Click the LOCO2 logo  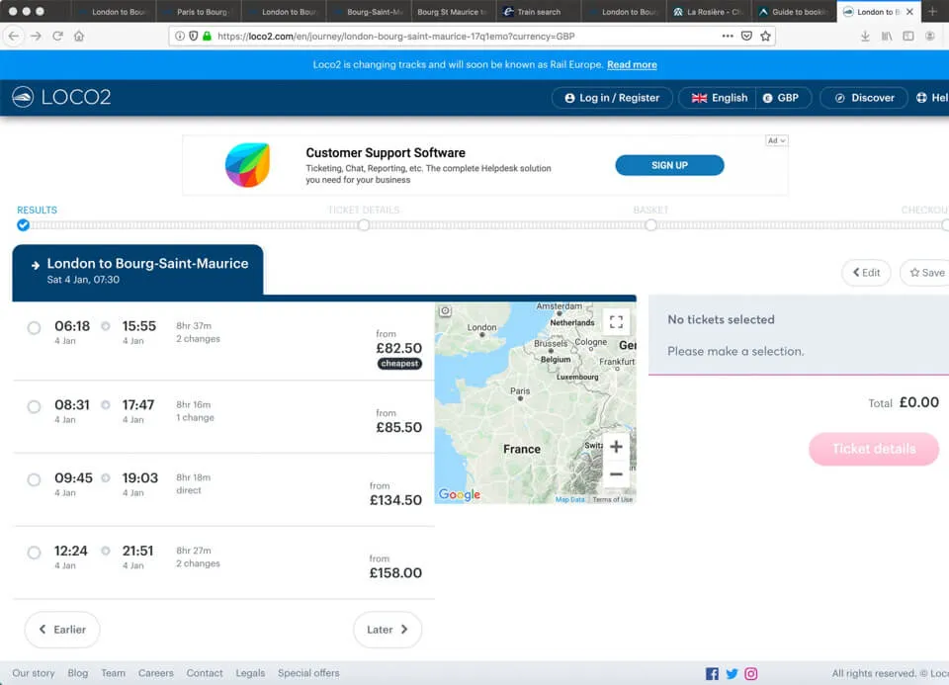(x=61, y=97)
